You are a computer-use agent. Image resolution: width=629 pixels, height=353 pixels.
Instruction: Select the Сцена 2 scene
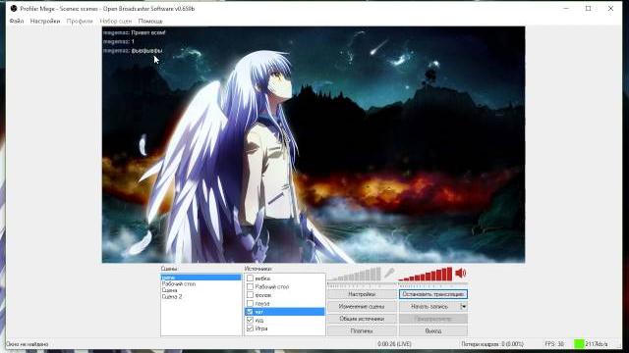(x=200, y=296)
